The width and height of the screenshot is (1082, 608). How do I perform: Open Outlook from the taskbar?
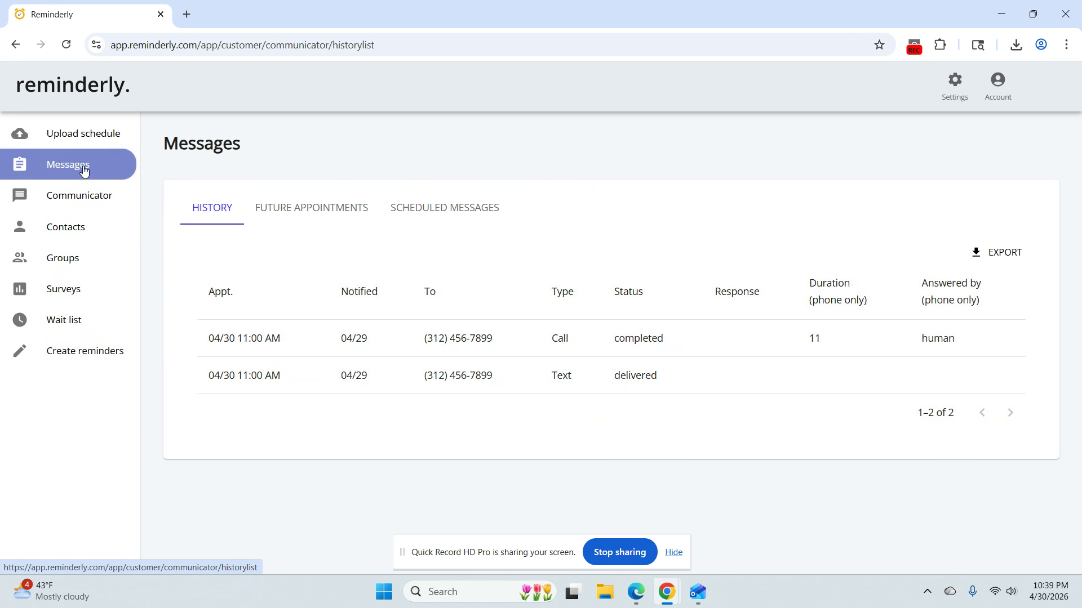tap(698, 592)
